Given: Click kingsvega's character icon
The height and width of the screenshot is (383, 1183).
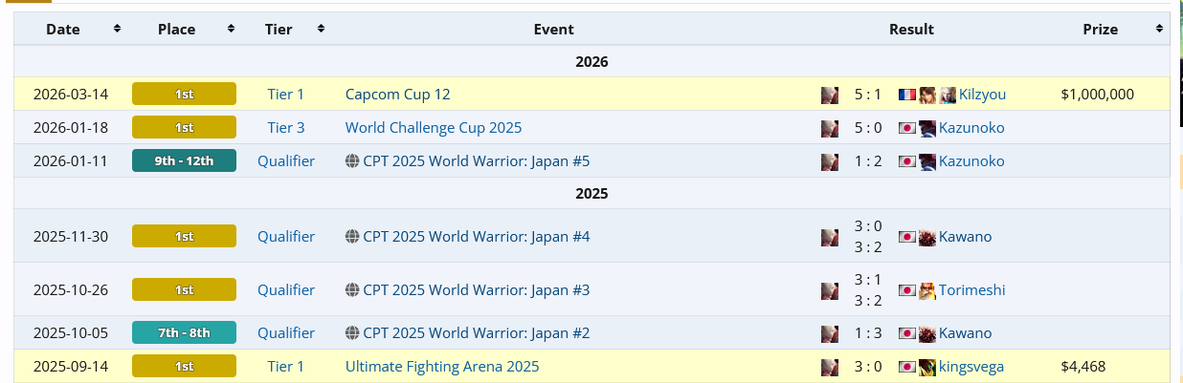Looking at the screenshot, I should coord(927,367).
